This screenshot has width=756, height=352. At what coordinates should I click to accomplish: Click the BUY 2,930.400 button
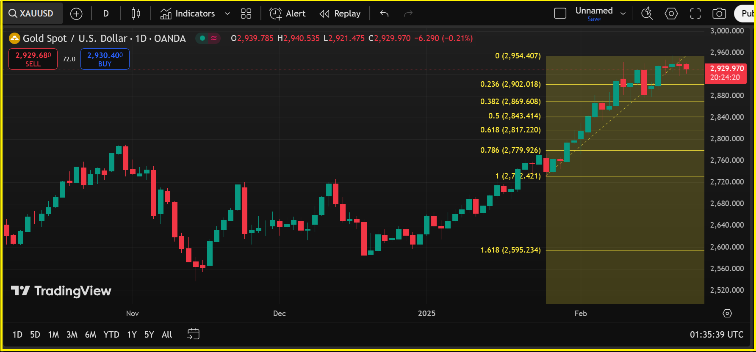pyautogui.click(x=105, y=59)
